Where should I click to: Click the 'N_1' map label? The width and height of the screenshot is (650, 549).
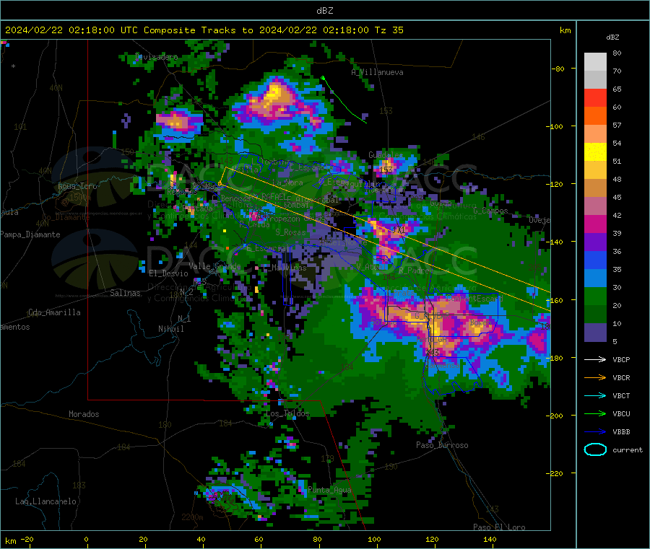click(184, 319)
